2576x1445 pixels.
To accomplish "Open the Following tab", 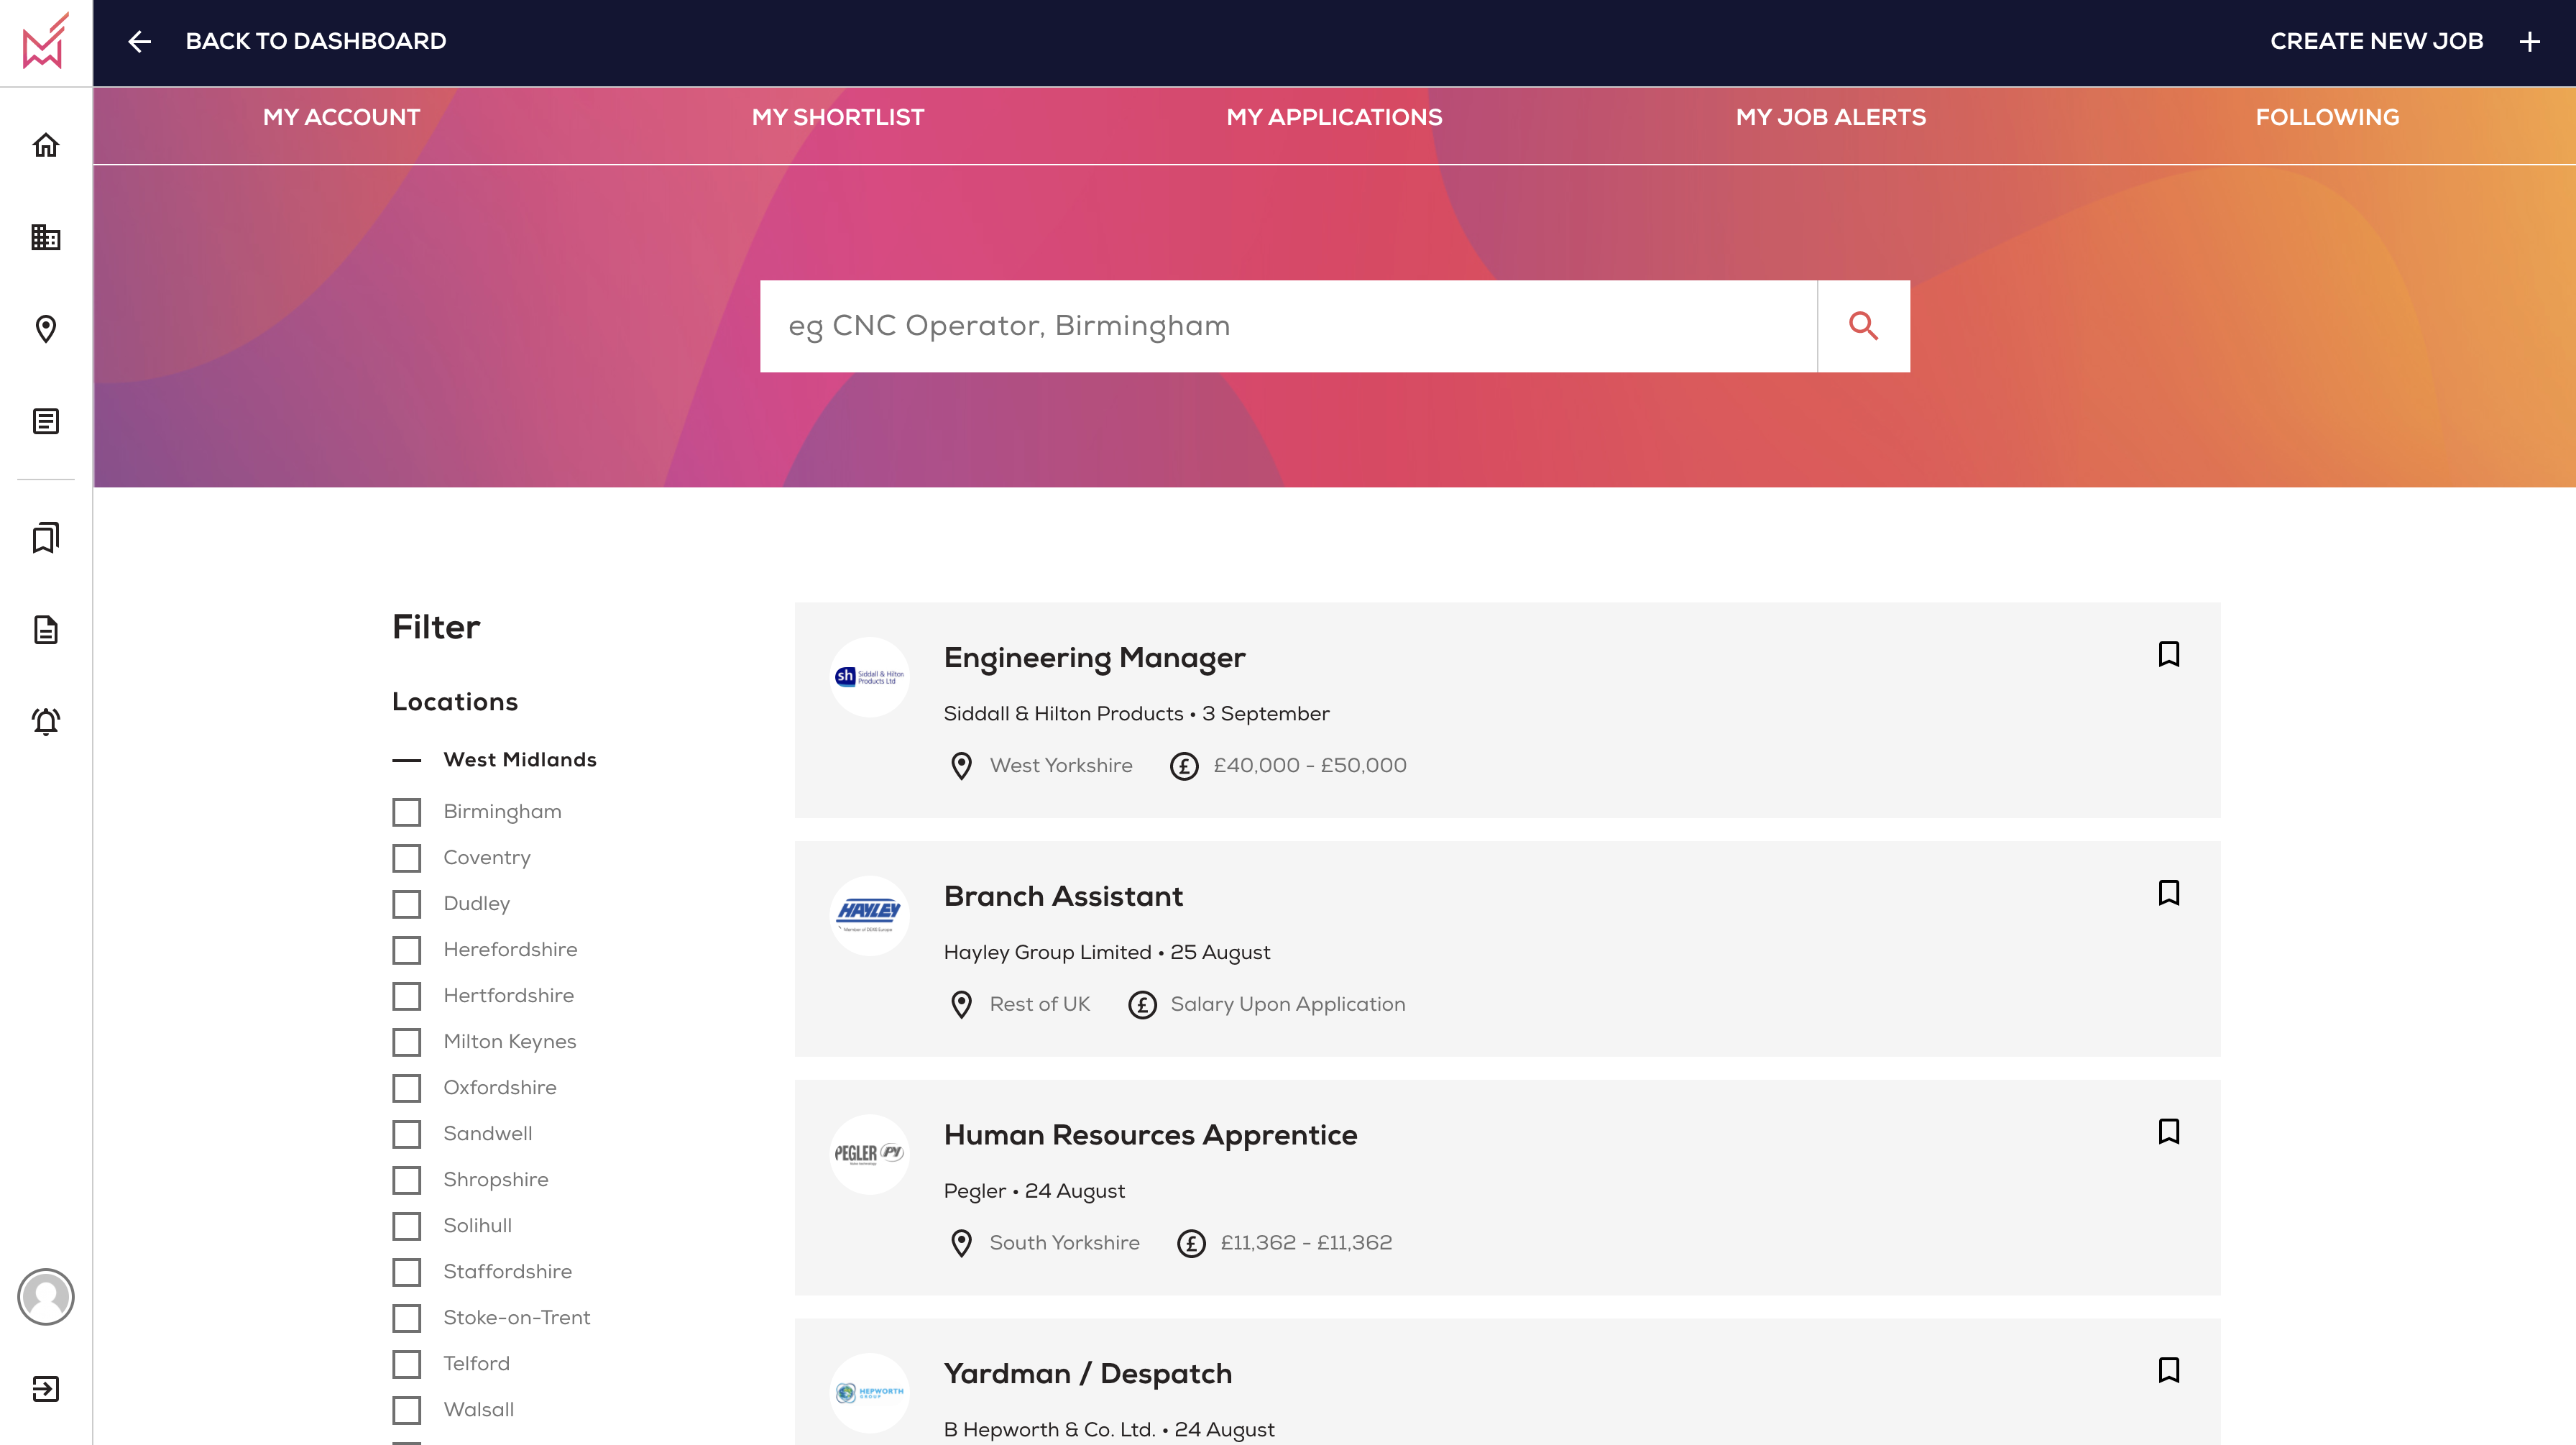I will tap(2327, 117).
